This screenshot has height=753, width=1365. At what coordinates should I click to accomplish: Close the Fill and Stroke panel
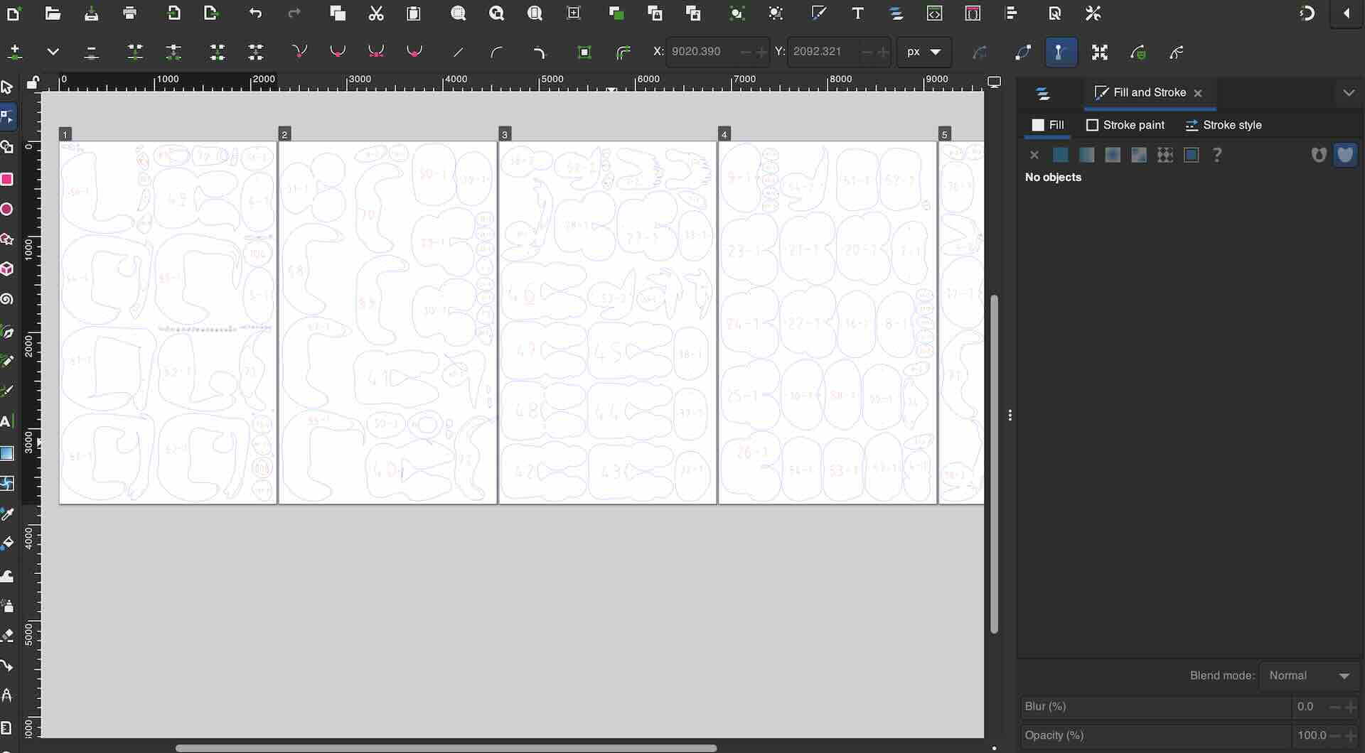[x=1199, y=93]
